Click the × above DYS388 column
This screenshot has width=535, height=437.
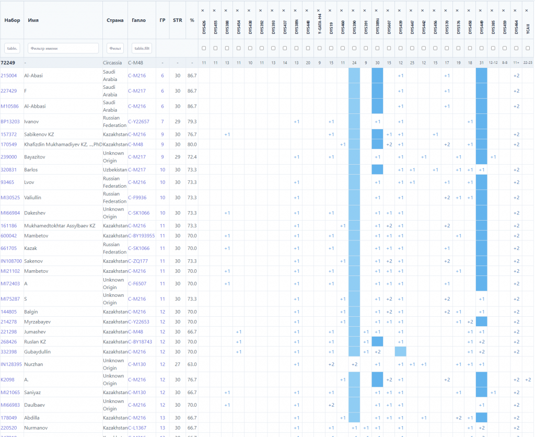pos(227,10)
